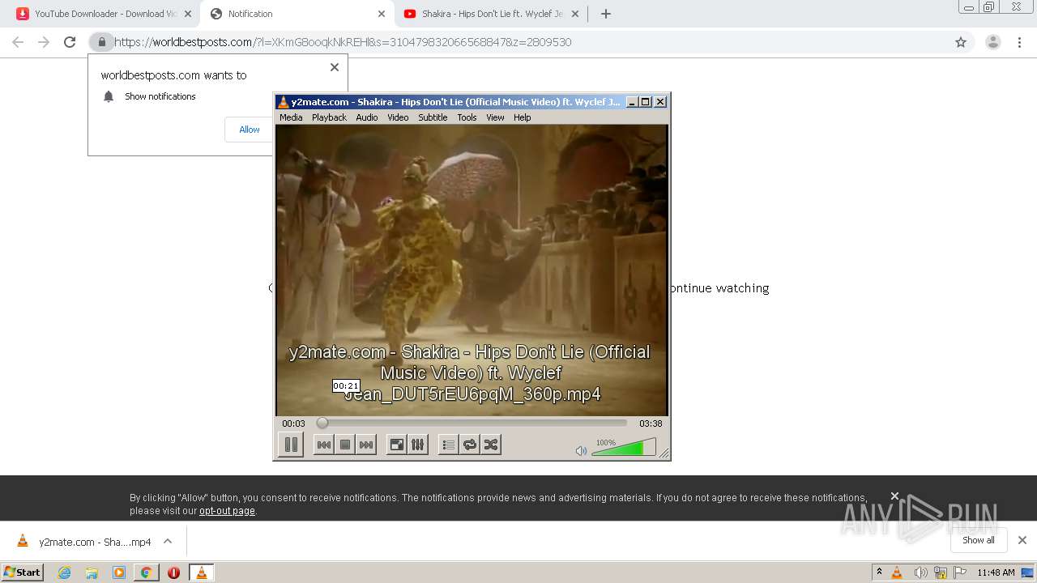This screenshot has height=583, width=1037.
Task: Click VLC taskbar button
Action: click(x=201, y=572)
